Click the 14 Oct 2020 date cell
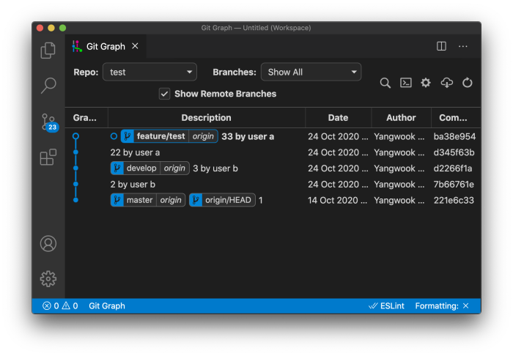 pos(337,201)
